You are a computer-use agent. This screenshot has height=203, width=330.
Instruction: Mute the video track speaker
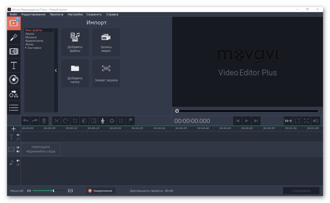[x=18, y=151]
